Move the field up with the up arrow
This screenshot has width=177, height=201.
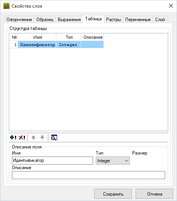[34, 138]
